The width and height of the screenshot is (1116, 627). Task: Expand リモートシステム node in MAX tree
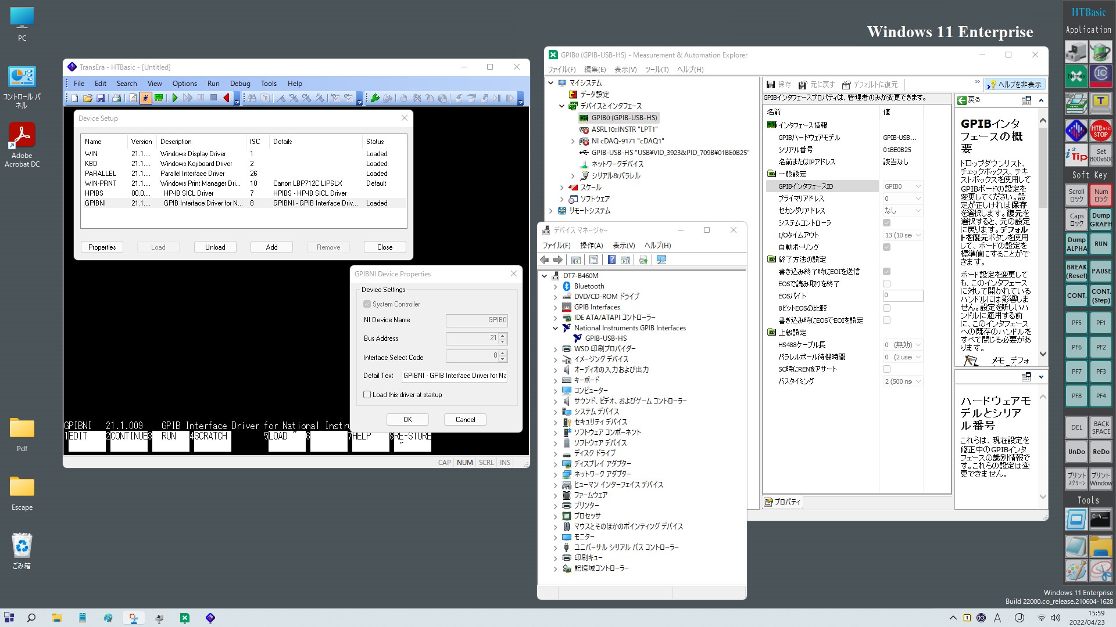point(550,211)
